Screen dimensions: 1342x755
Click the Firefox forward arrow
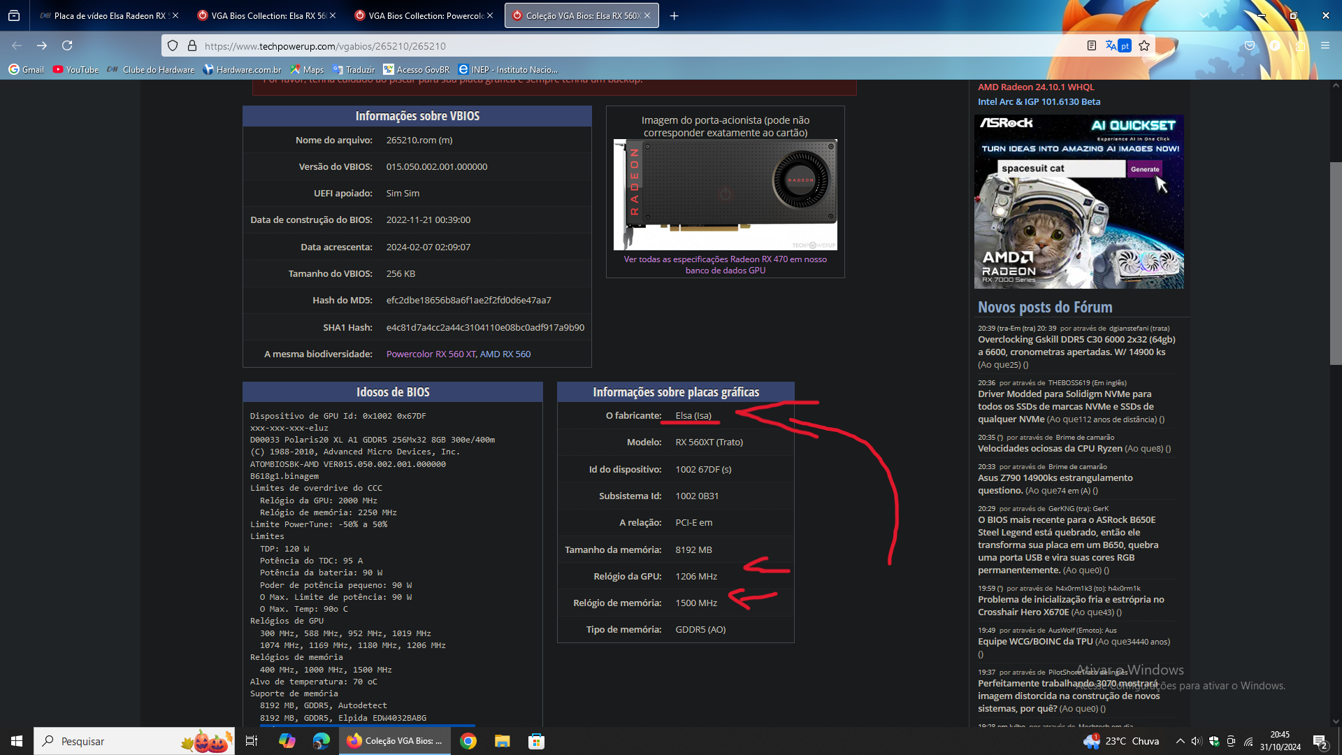click(x=42, y=45)
